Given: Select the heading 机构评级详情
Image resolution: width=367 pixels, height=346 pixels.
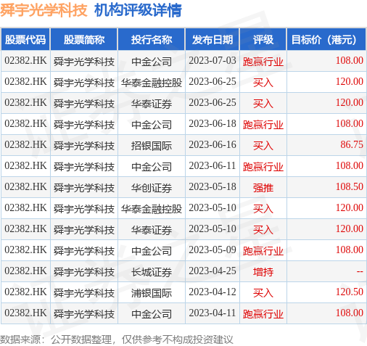Looking at the screenshot, I should coord(138,11).
